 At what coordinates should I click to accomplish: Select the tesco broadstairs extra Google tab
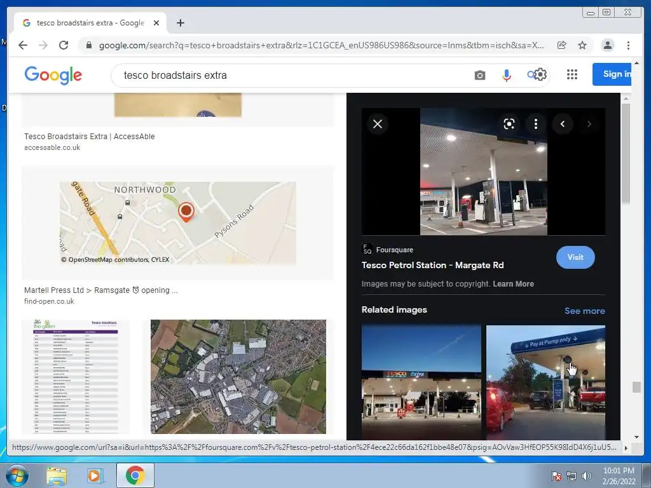click(90, 23)
